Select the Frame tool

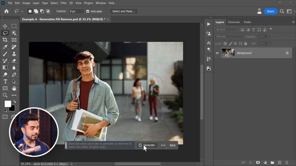tap(14, 40)
